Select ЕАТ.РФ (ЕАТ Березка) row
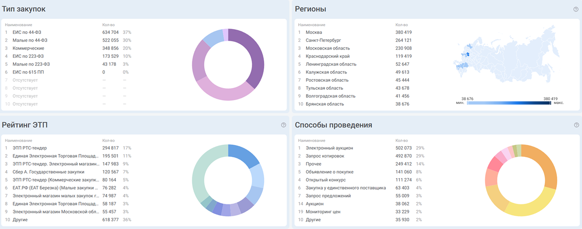Viewport: 582px width, 229px height. click(x=68, y=188)
